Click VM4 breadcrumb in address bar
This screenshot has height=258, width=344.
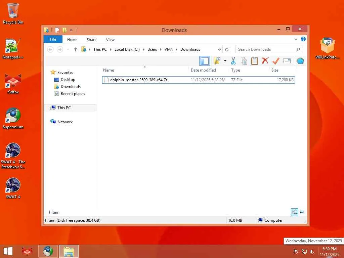[169, 49]
